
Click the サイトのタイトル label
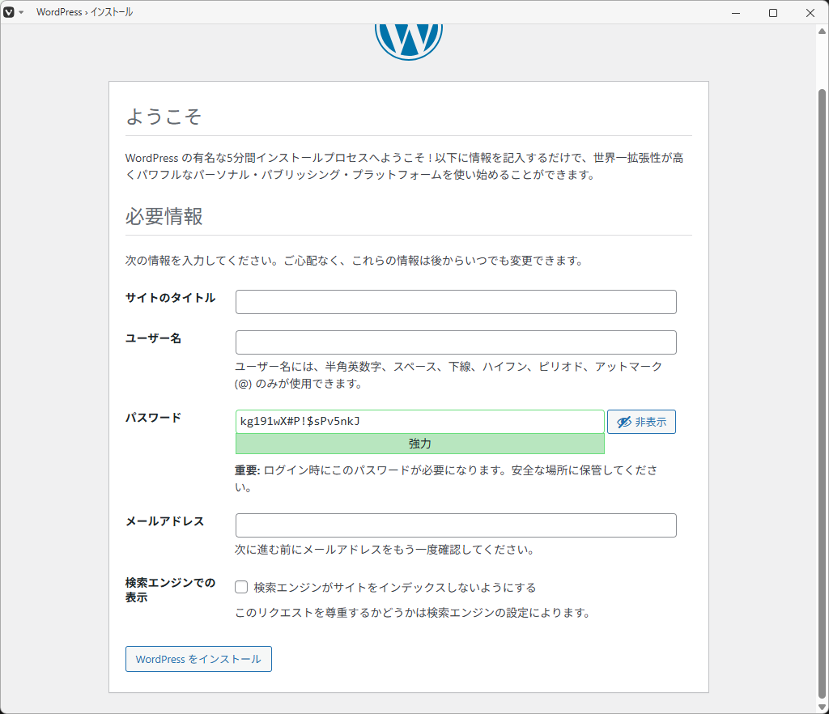coord(170,298)
